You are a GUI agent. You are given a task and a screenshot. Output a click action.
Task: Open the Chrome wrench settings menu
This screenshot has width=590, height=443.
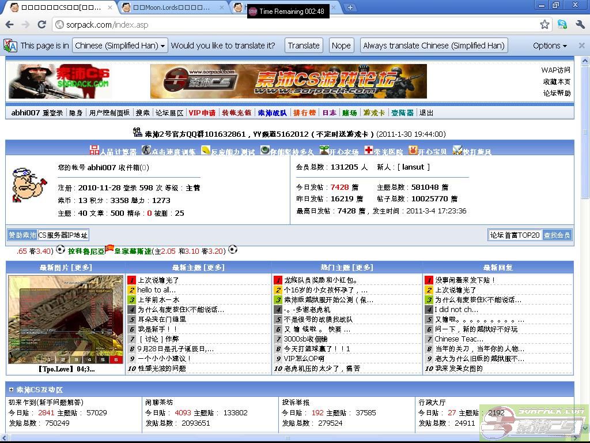(580, 24)
